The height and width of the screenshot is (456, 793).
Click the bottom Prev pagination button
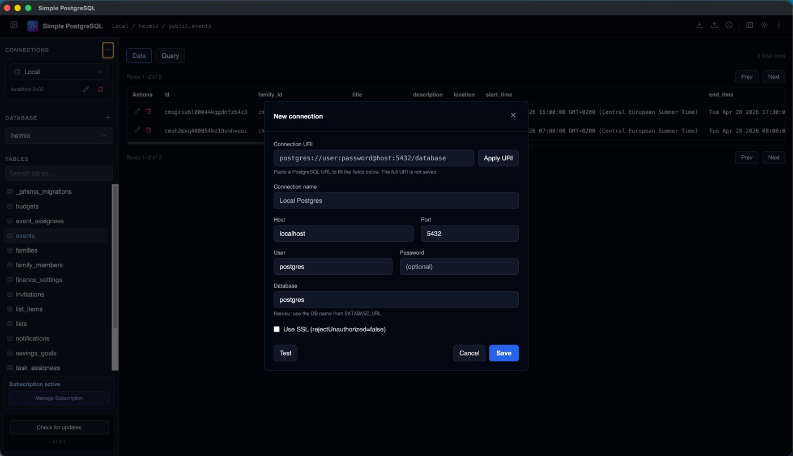click(x=747, y=157)
